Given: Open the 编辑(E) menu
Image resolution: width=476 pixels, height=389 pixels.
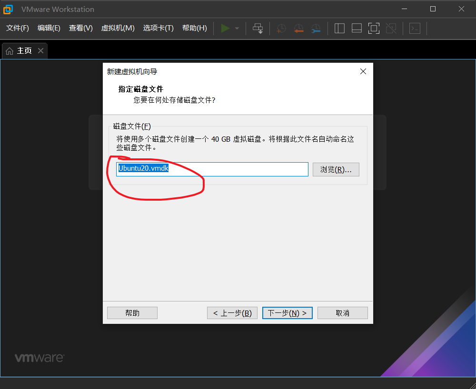Looking at the screenshot, I should point(49,28).
